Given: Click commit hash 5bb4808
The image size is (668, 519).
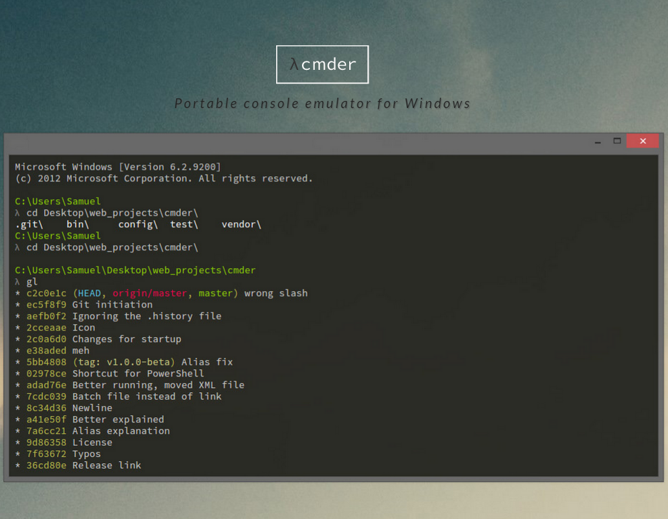Looking at the screenshot, I should (47, 362).
